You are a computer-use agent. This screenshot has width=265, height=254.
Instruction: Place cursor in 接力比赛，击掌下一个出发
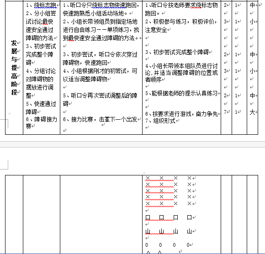(x=104, y=119)
